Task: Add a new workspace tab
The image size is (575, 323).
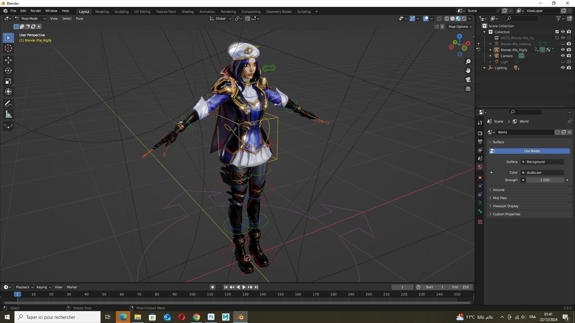Action: coord(317,12)
